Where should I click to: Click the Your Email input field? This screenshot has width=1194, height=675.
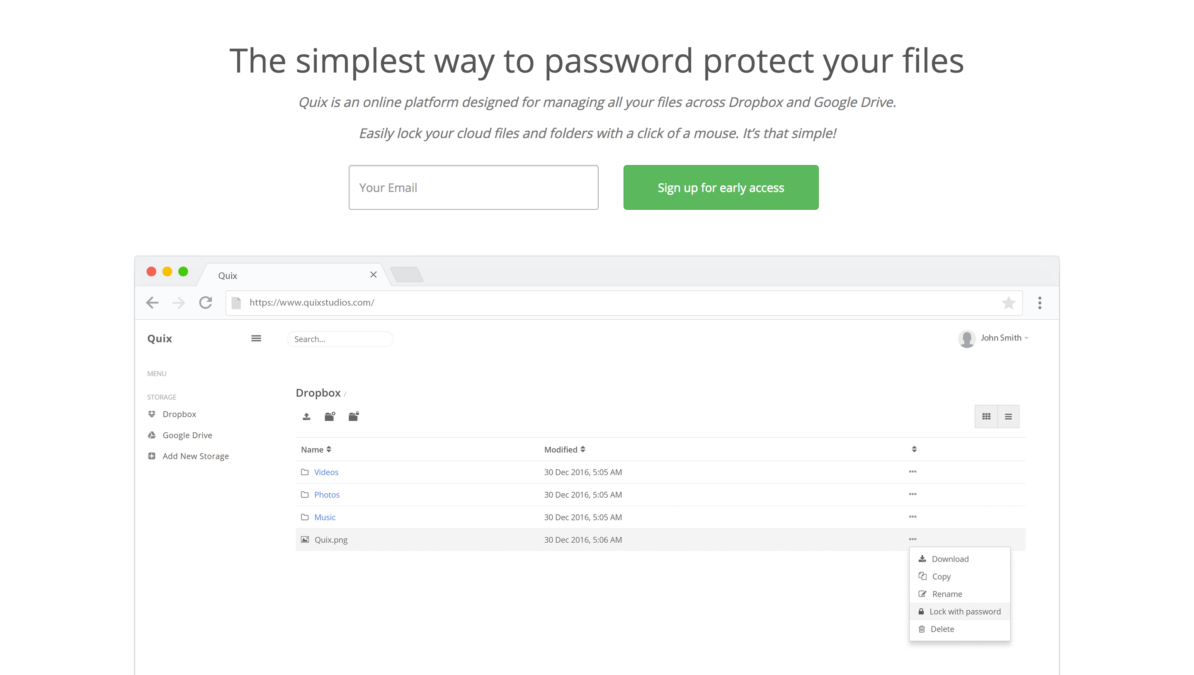coord(473,187)
